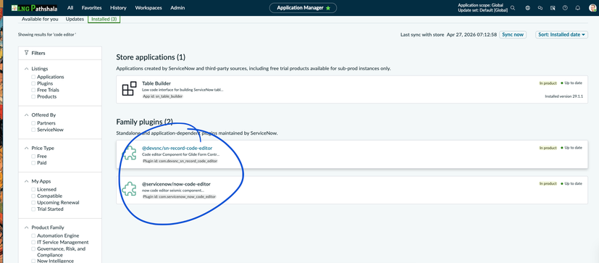Check the Paid price type filter

[x=33, y=163]
